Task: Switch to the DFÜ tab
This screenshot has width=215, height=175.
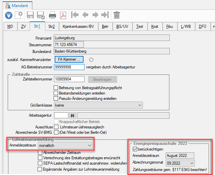Action: (x=203, y=26)
